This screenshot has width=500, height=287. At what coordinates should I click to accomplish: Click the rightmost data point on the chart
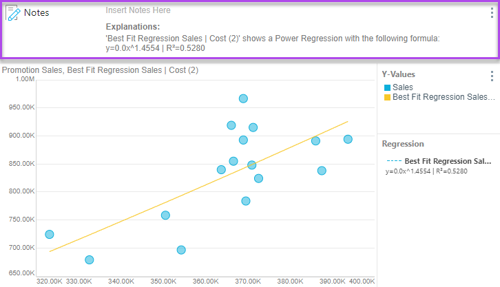click(x=348, y=139)
